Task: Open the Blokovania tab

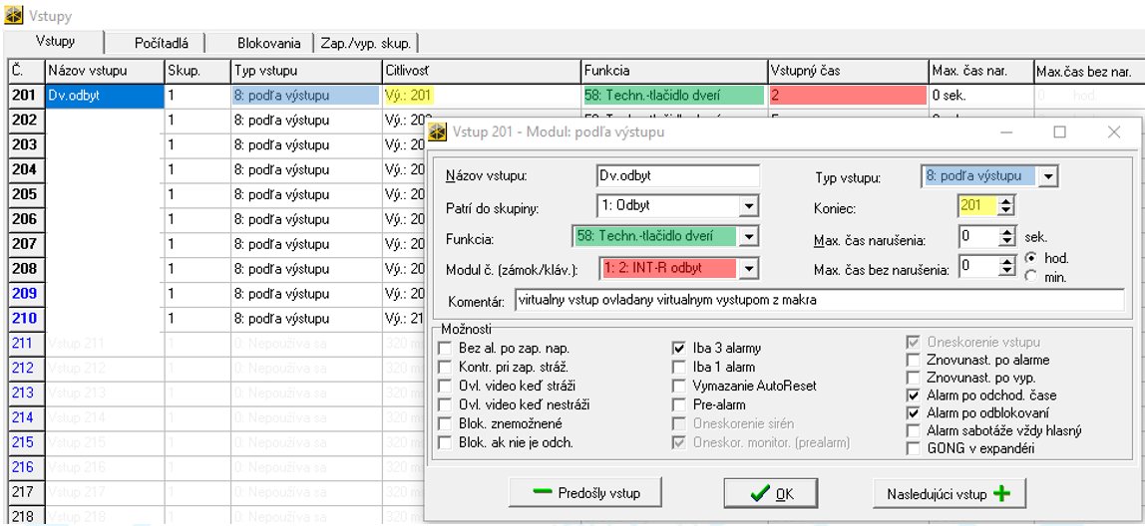Action: click(x=268, y=43)
